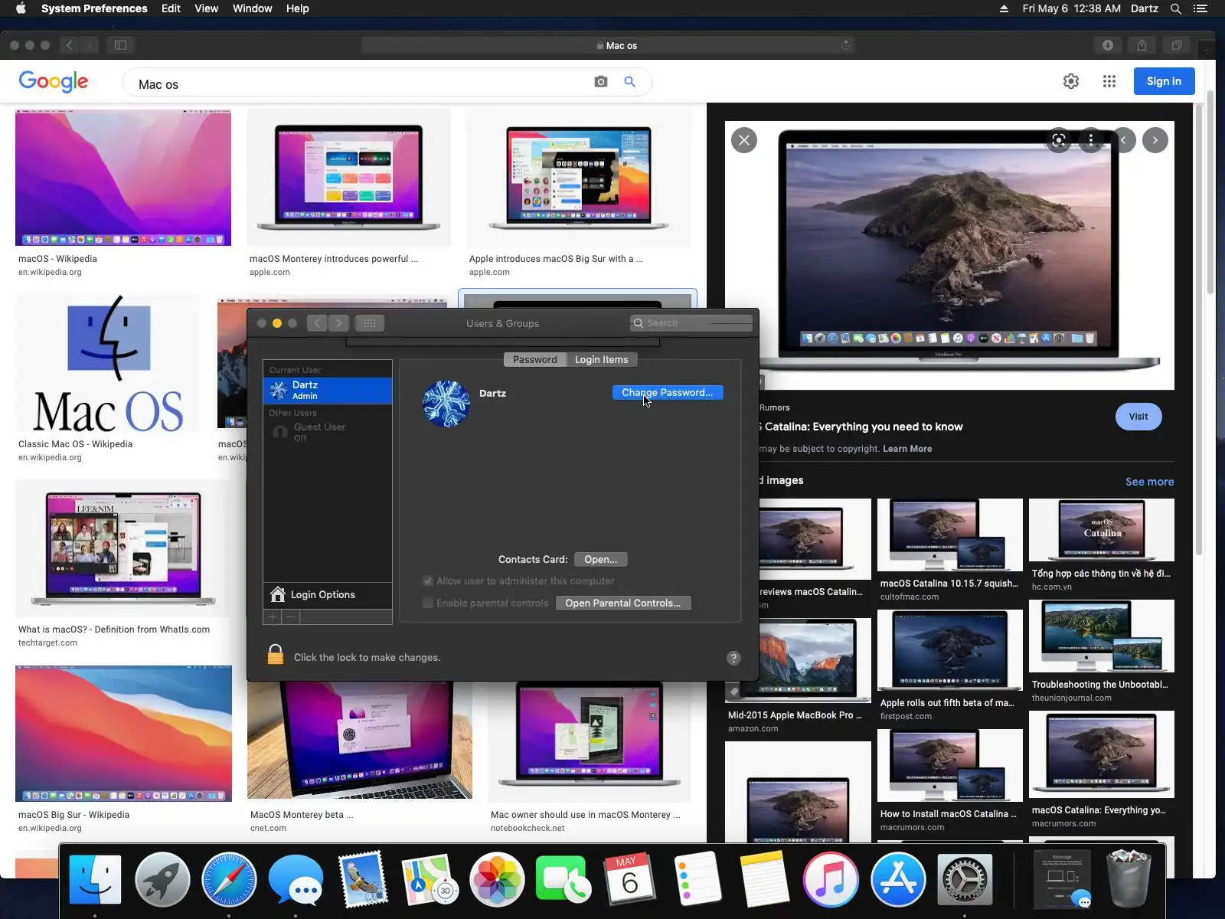Image resolution: width=1225 pixels, height=919 pixels.
Task: Open Mail from the Dock
Action: (x=363, y=879)
